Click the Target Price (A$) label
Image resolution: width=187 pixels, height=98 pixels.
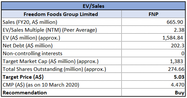(x=23, y=77)
